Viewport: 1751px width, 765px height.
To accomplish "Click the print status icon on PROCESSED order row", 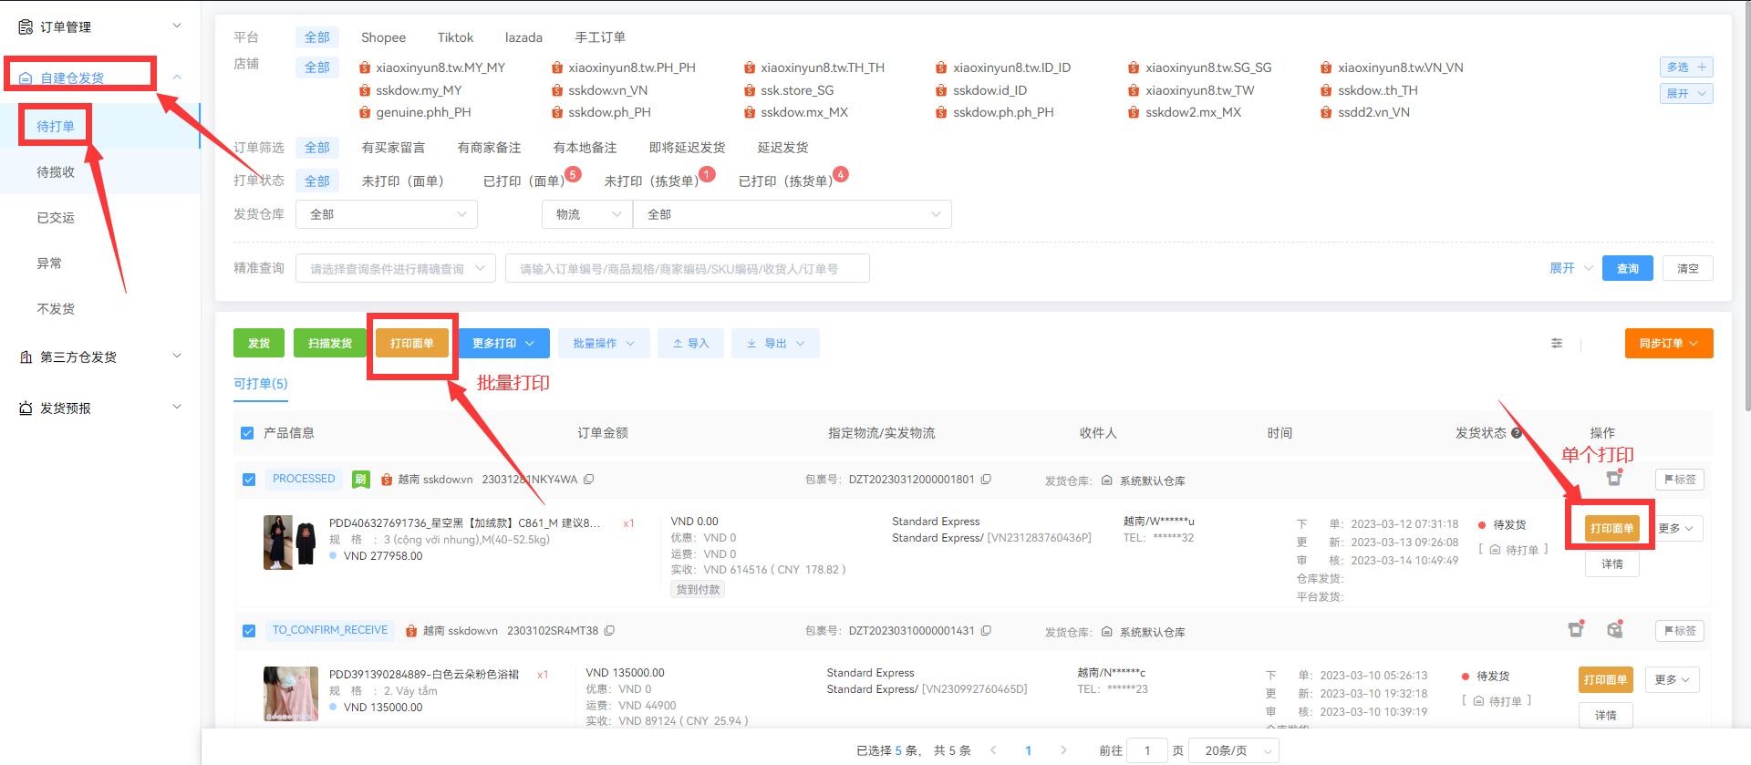I will (x=1614, y=478).
